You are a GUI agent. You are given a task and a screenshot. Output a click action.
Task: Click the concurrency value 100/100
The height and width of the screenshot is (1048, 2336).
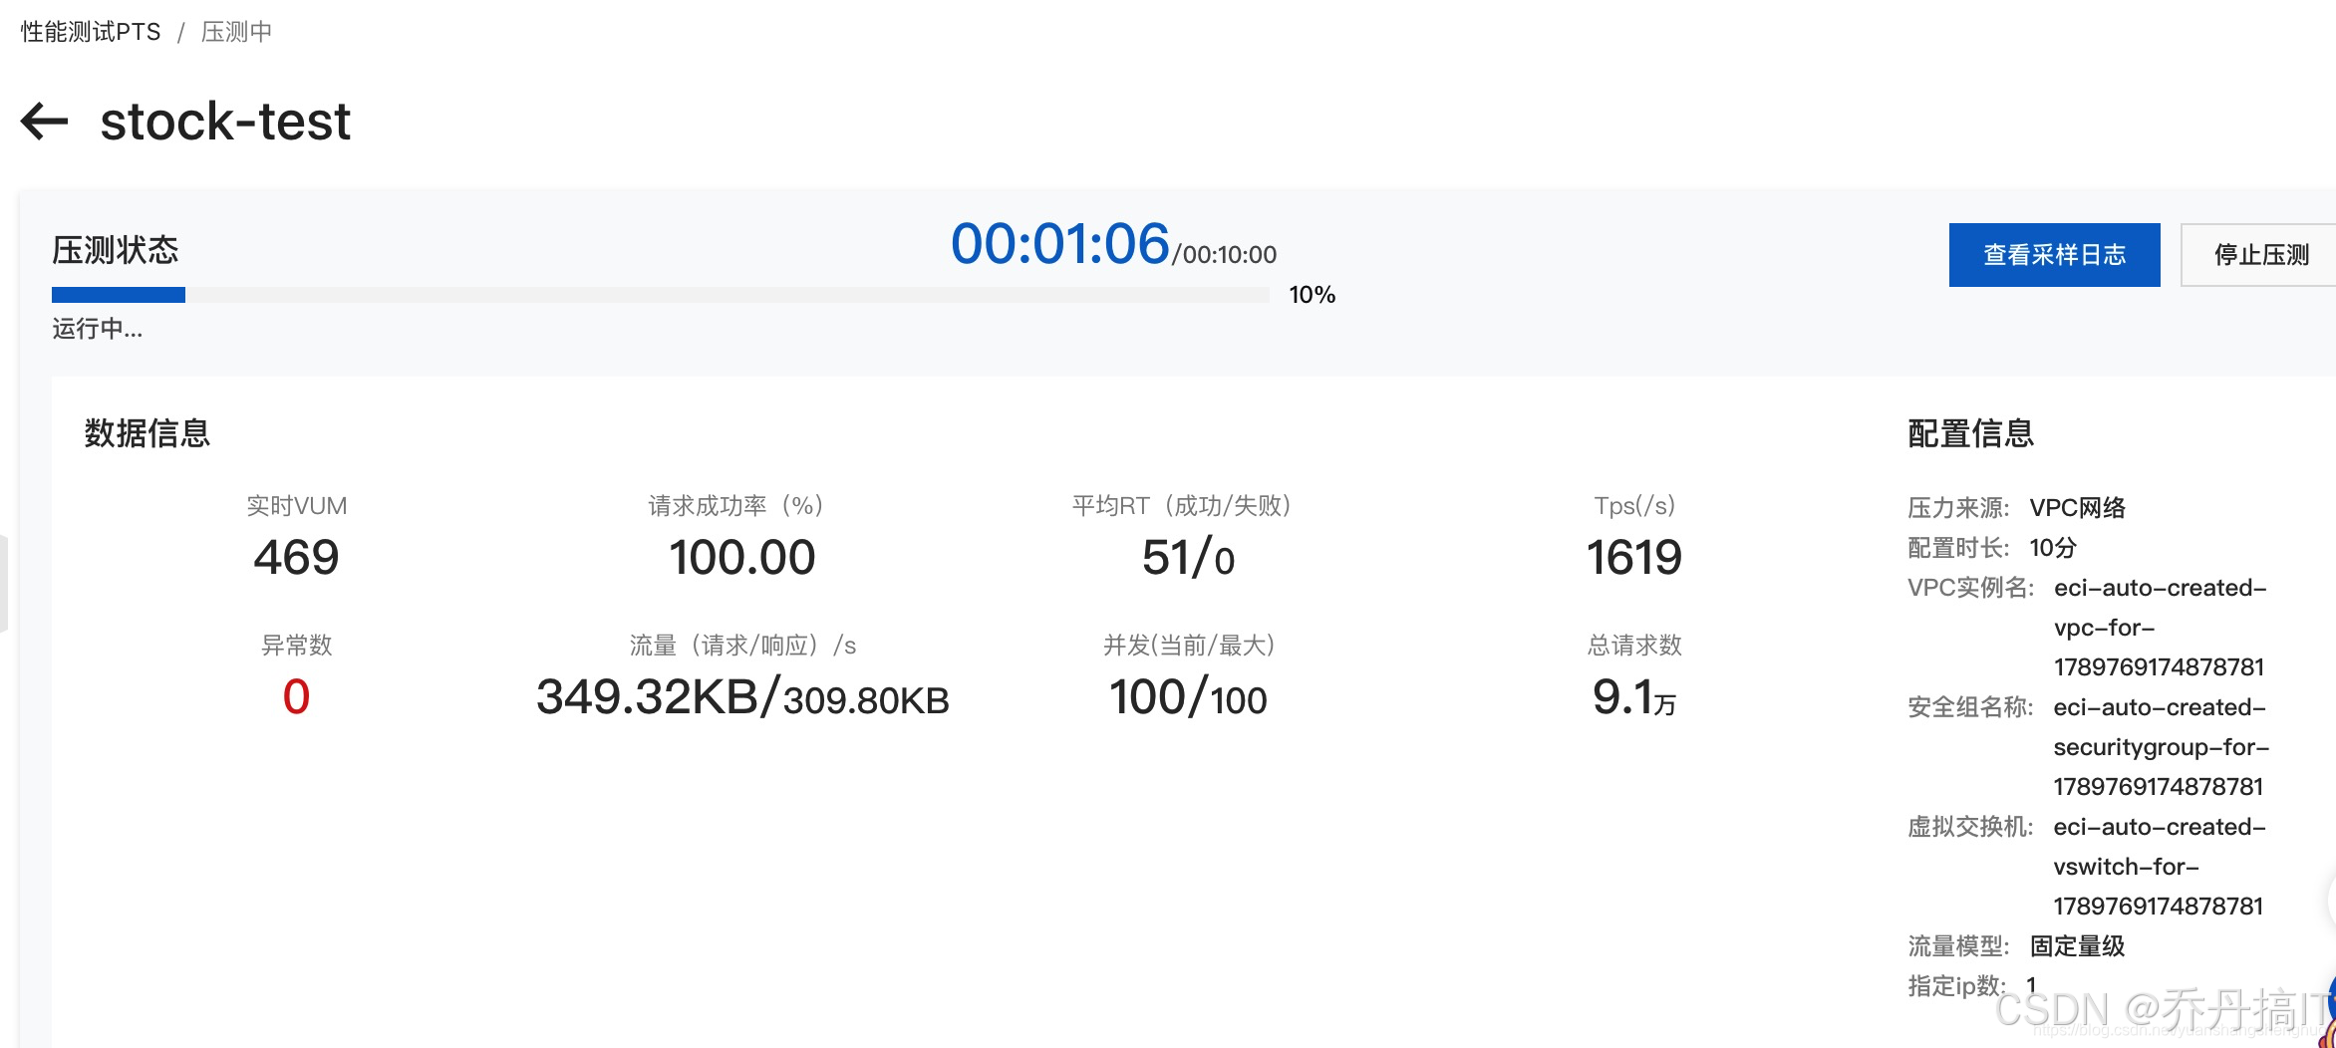pyautogui.click(x=1189, y=696)
